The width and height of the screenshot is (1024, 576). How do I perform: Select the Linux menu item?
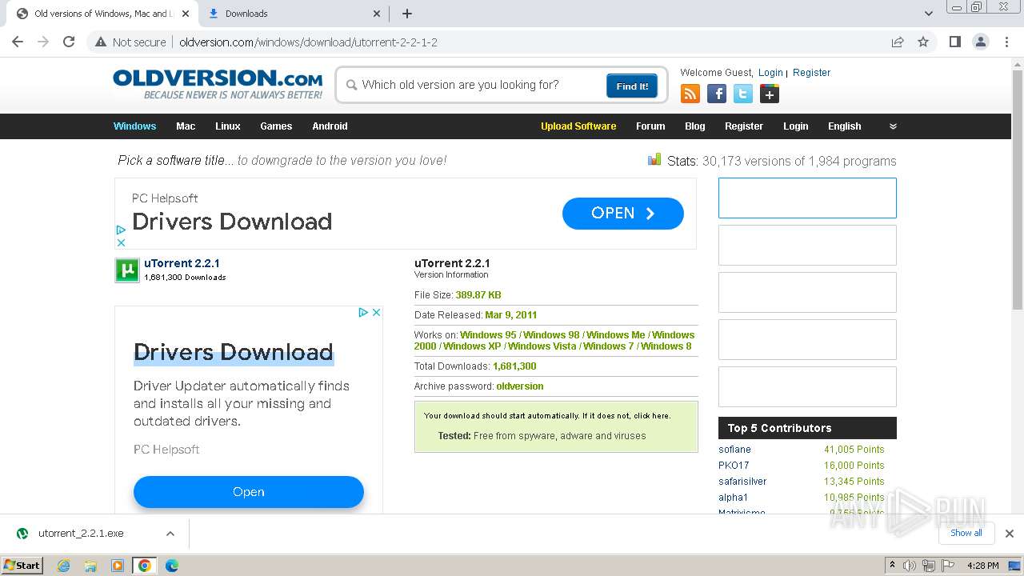point(228,126)
